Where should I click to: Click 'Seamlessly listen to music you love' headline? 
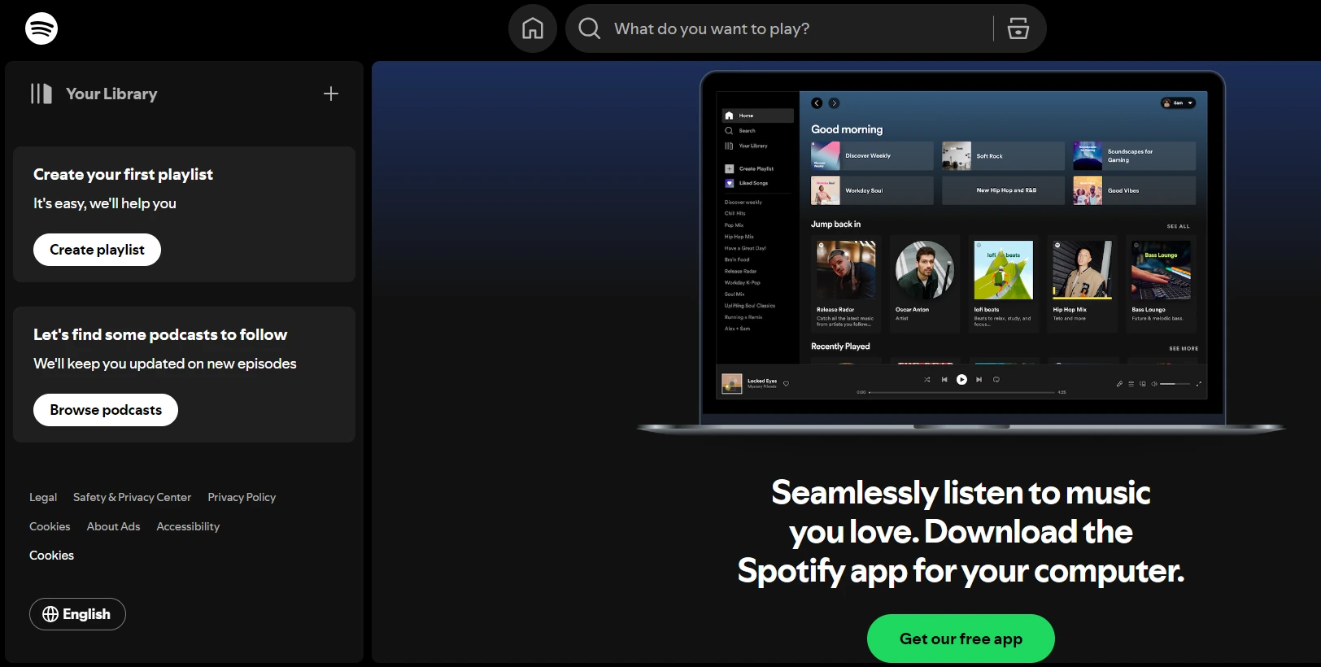[x=961, y=532]
